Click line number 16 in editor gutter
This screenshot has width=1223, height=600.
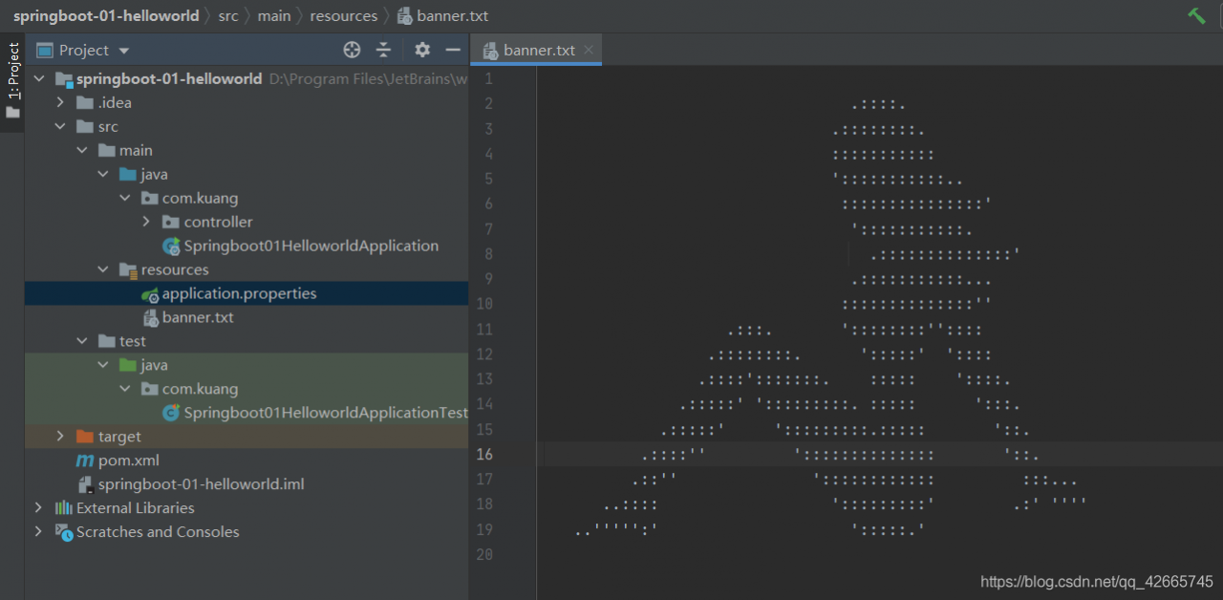pos(483,454)
